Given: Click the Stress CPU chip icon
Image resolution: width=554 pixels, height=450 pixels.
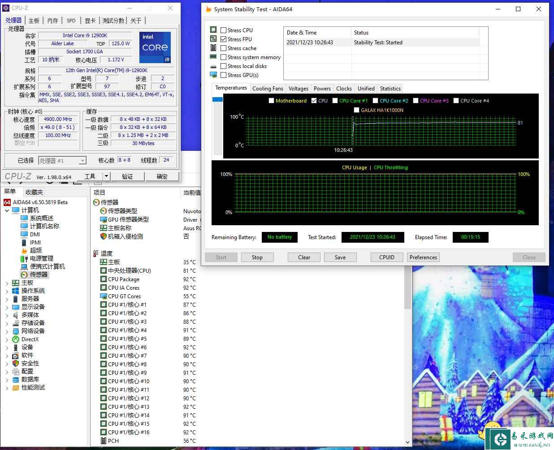Looking at the screenshot, I should [213, 30].
